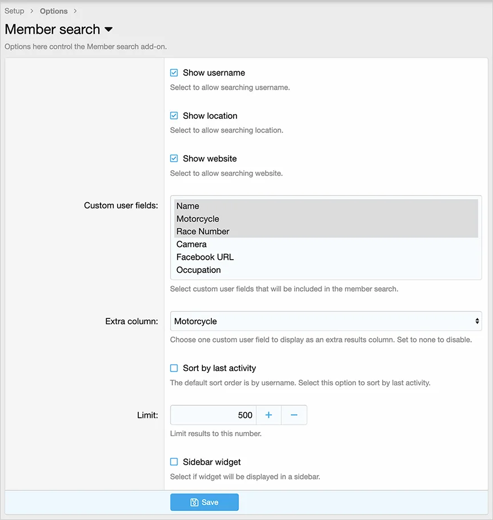Select Occupation in custom user fields list
This screenshot has height=520, width=493.
click(198, 270)
